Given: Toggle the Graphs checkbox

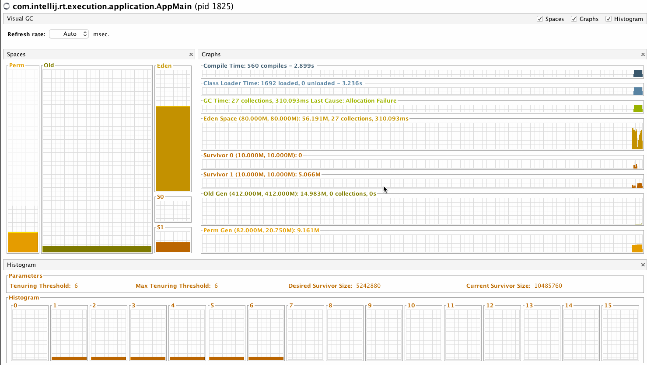Looking at the screenshot, I should point(574,19).
